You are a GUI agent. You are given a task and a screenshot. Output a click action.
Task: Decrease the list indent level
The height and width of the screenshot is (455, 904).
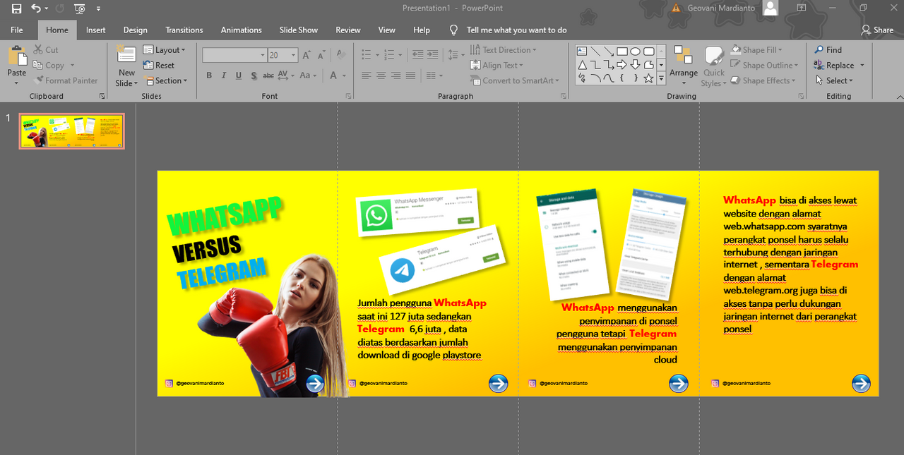[417, 54]
